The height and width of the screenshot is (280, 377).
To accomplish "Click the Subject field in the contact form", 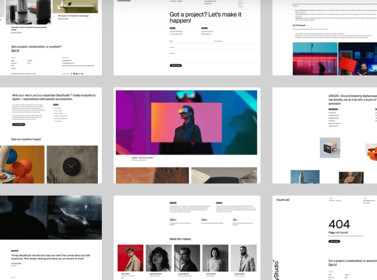I will point(213,47).
